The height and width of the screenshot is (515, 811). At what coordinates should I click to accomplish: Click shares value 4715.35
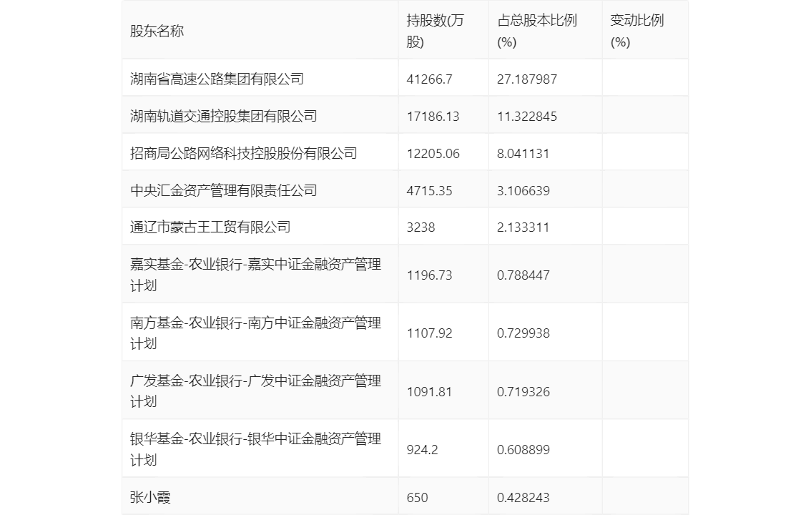pyautogui.click(x=429, y=191)
